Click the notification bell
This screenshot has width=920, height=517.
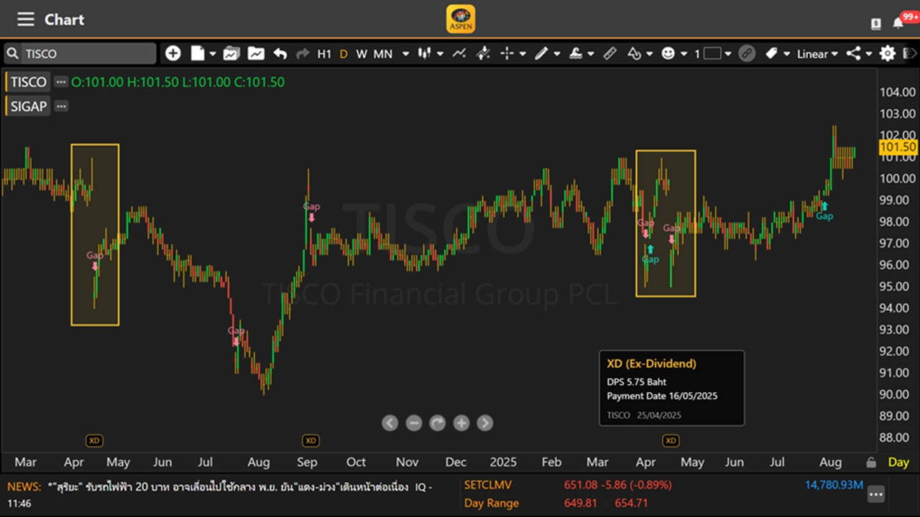point(898,23)
